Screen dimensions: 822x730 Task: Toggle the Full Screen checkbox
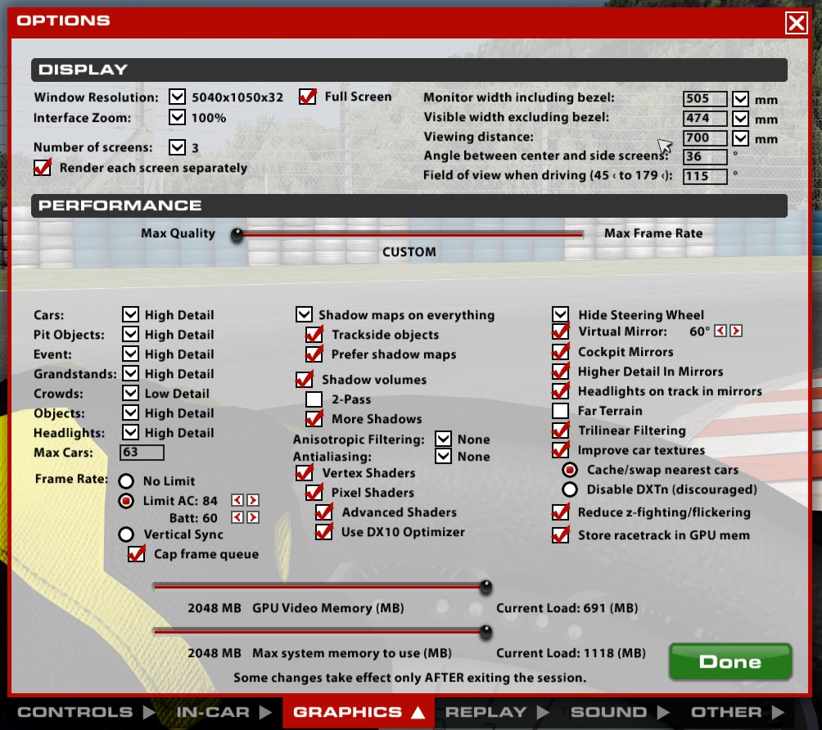307,97
